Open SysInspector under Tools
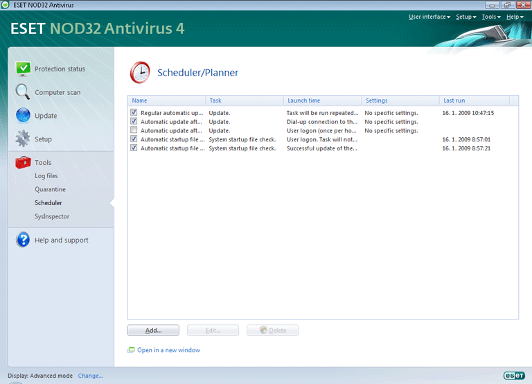Image resolution: width=532 pixels, height=384 pixels. 52,216
